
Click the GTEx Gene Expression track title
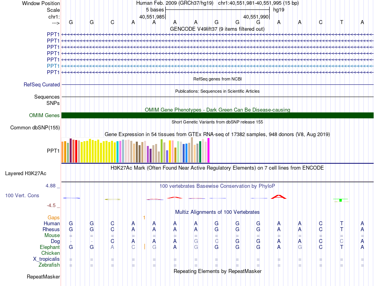[217, 134]
